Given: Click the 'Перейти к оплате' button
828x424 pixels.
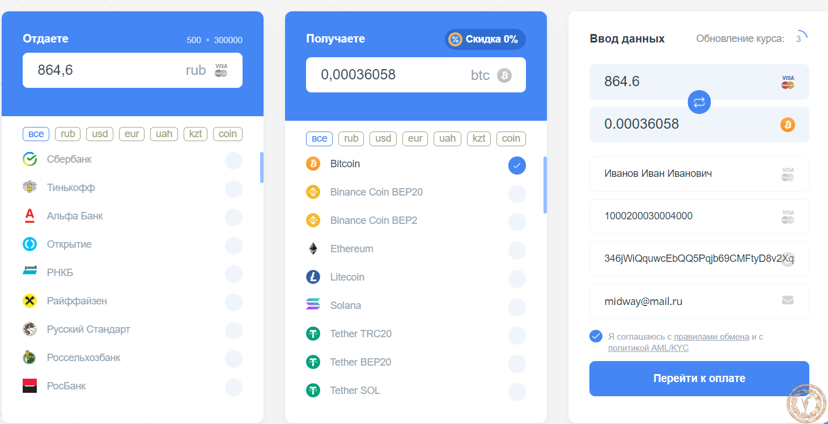Looking at the screenshot, I should coord(699,379).
